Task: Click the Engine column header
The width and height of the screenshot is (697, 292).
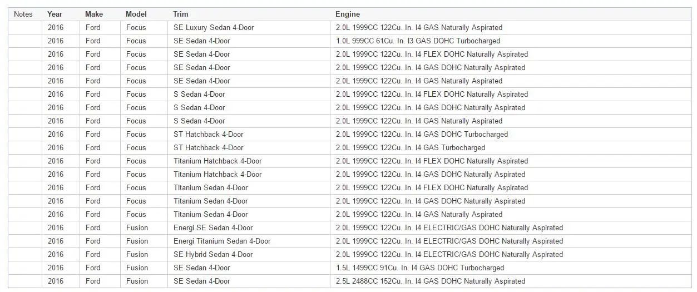Action: click(x=347, y=14)
